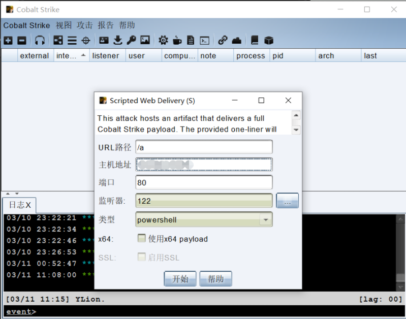Click the disconnect from team server minus icon
Screen dimensions: 406x319
click(x=22, y=41)
